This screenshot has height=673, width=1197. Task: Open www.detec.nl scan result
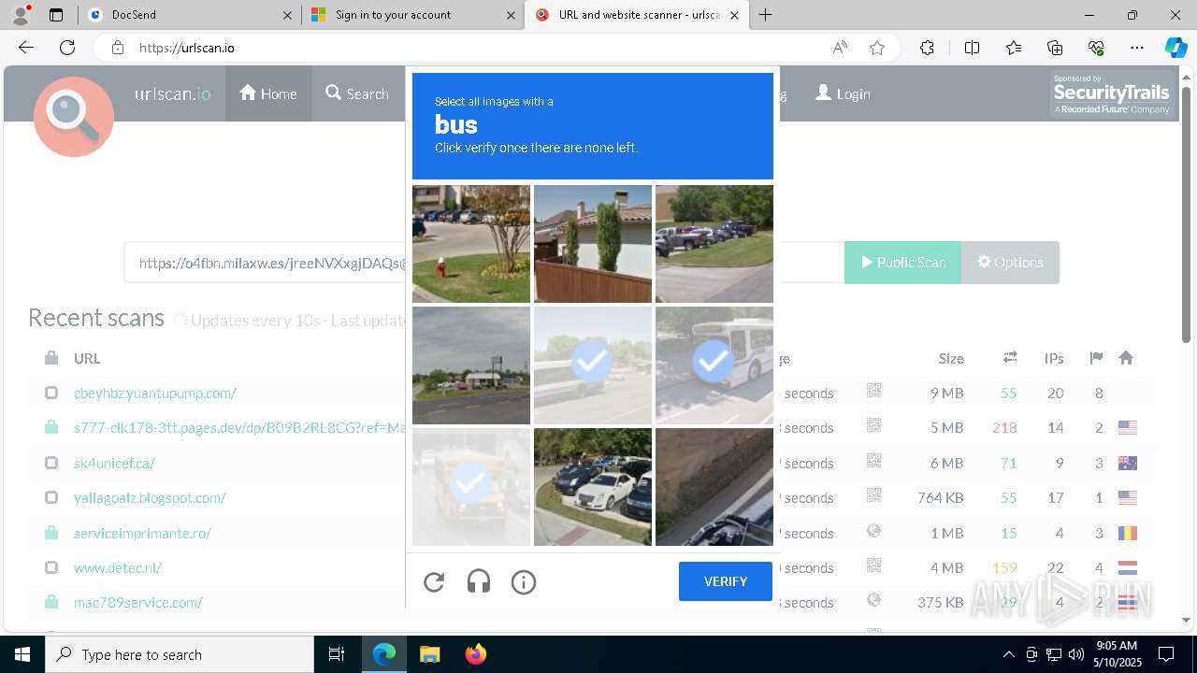118,567
